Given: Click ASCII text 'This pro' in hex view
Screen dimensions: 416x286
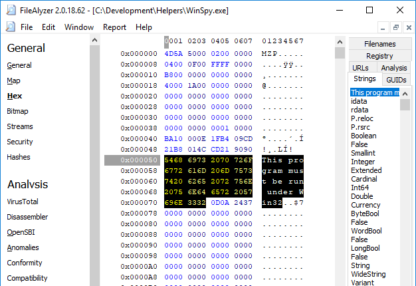Looking at the screenshot, I should pos(282,160).
